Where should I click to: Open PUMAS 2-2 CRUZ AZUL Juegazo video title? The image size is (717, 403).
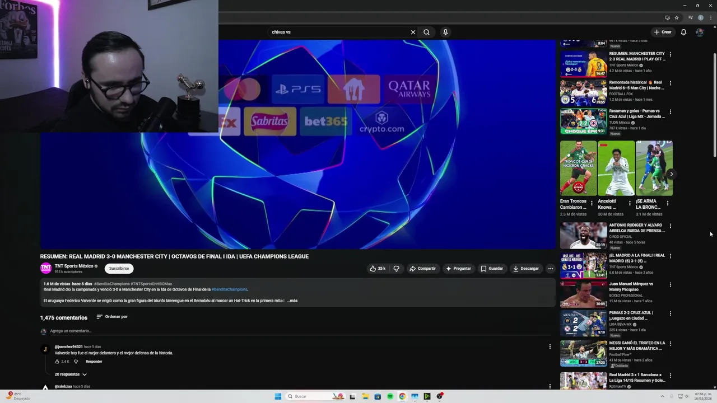pyautogui.click(x=631, y=316)
